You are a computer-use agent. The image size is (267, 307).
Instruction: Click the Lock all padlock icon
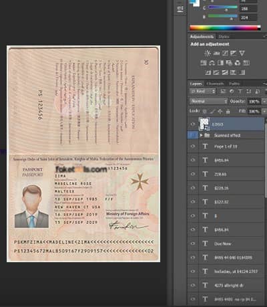[x=228, y=111]
